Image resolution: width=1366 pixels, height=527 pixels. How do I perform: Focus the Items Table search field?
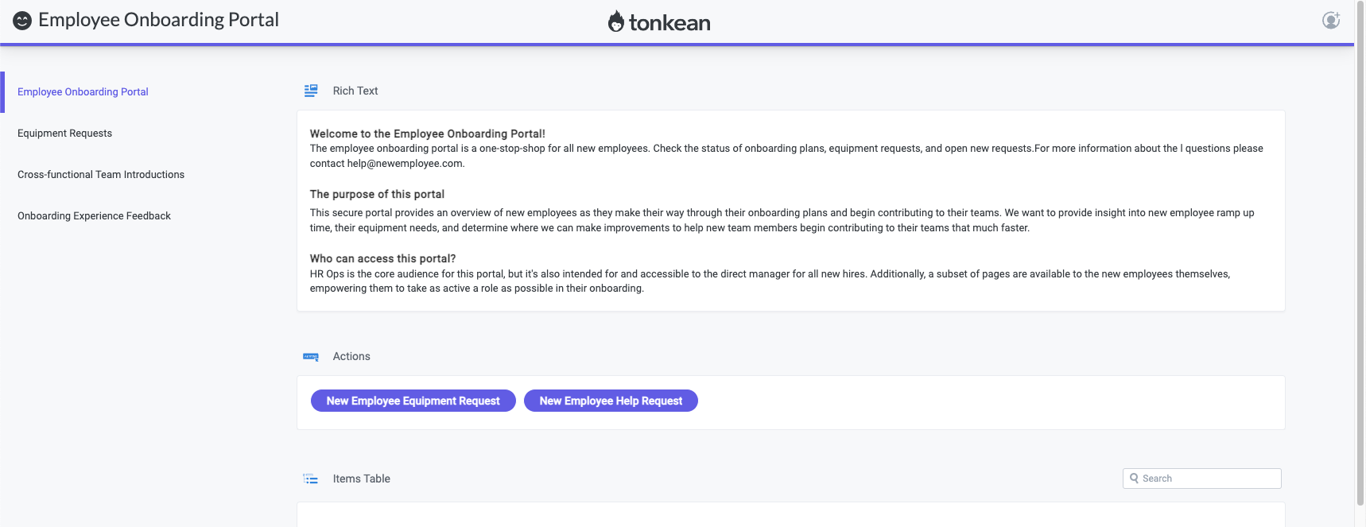1209,479
